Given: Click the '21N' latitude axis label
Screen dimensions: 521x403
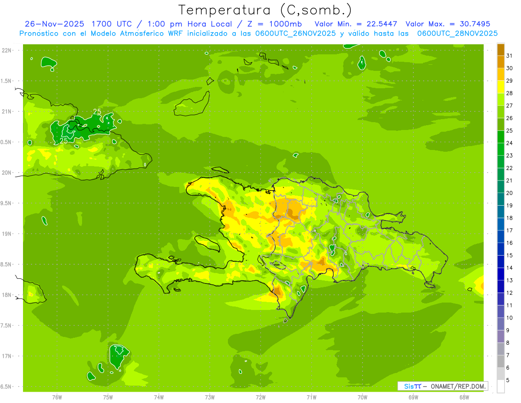Looking at the screenshot, I should [7, 111].
